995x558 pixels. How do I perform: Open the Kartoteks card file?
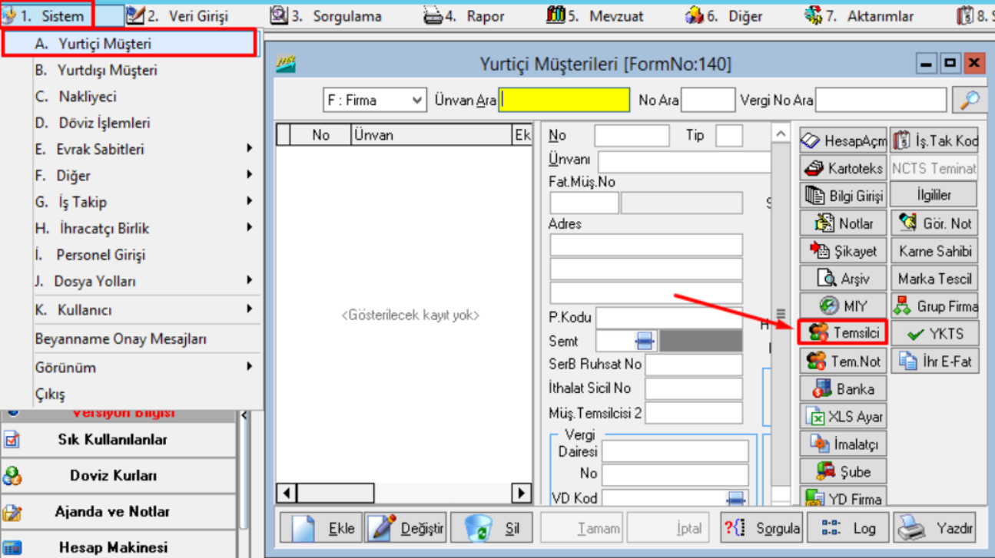coord(843,168)
